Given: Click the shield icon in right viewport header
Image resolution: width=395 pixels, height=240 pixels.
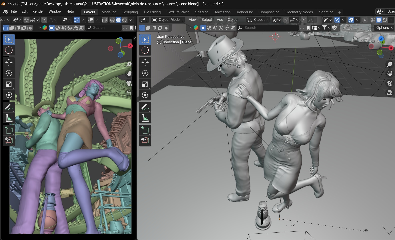Looking at the screenshot, I should pos(334,28).
